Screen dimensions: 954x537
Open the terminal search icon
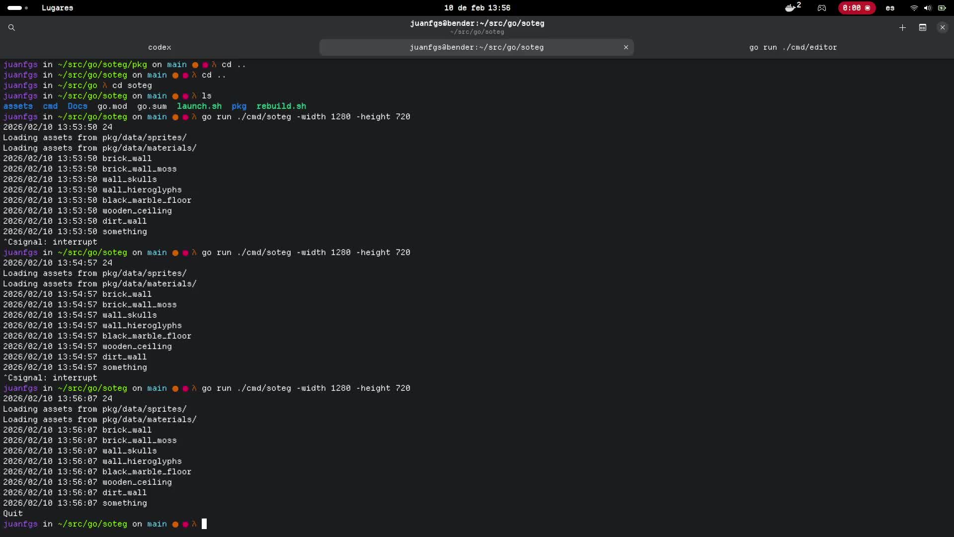pos(11,28)
